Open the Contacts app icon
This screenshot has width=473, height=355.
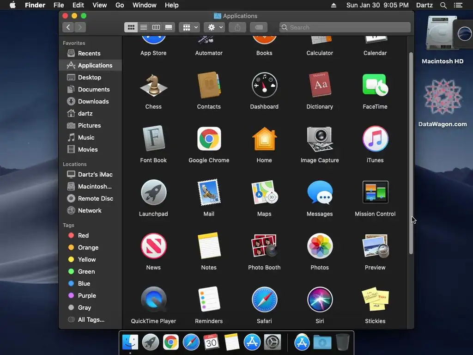209,86
